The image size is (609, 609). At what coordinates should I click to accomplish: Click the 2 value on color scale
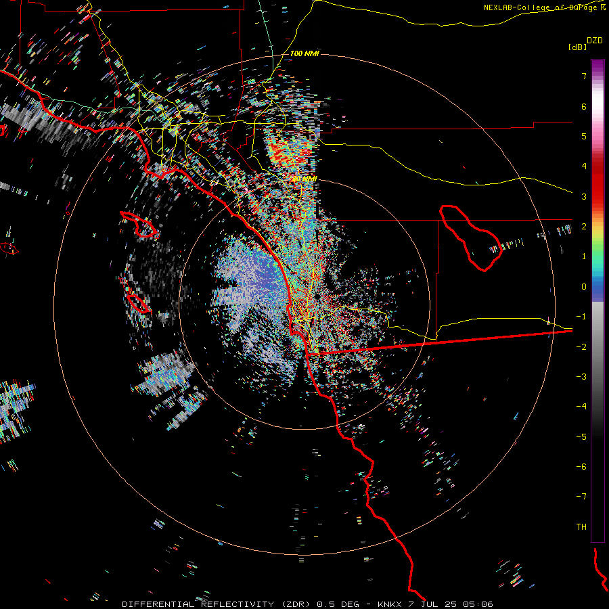tap(584, 227)
